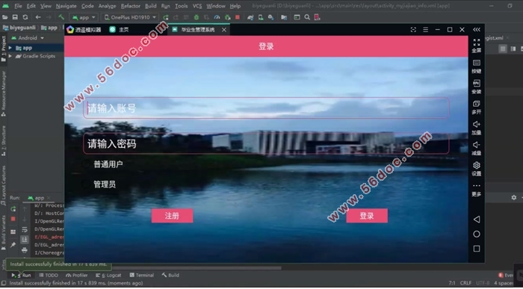Click the Debug app bug icon
The image size is (523, 289).
click(196, 17)
